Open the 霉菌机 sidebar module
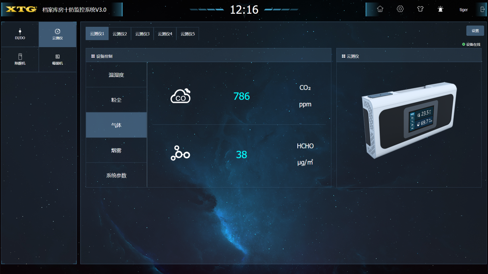Image resolution: width=488 pixels, height=274 pixels. (58, 59)
